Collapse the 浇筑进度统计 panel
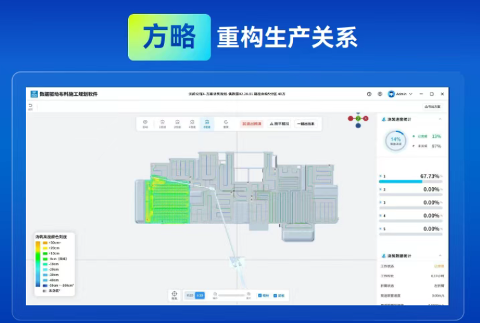Screen dimensions: 480x323 click(x=441, y=119)
